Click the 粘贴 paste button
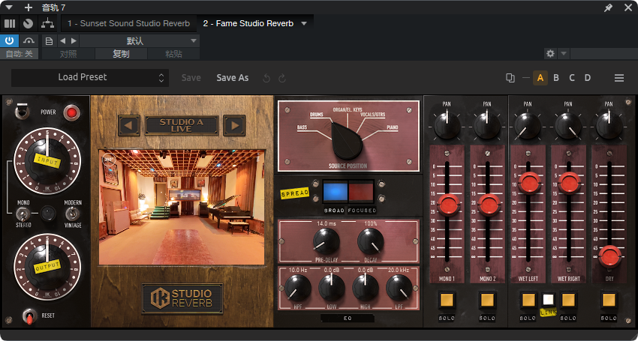 tap(173, 54)
